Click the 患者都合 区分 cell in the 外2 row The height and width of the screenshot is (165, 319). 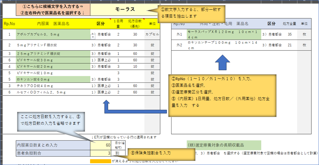tap(272, 45)
